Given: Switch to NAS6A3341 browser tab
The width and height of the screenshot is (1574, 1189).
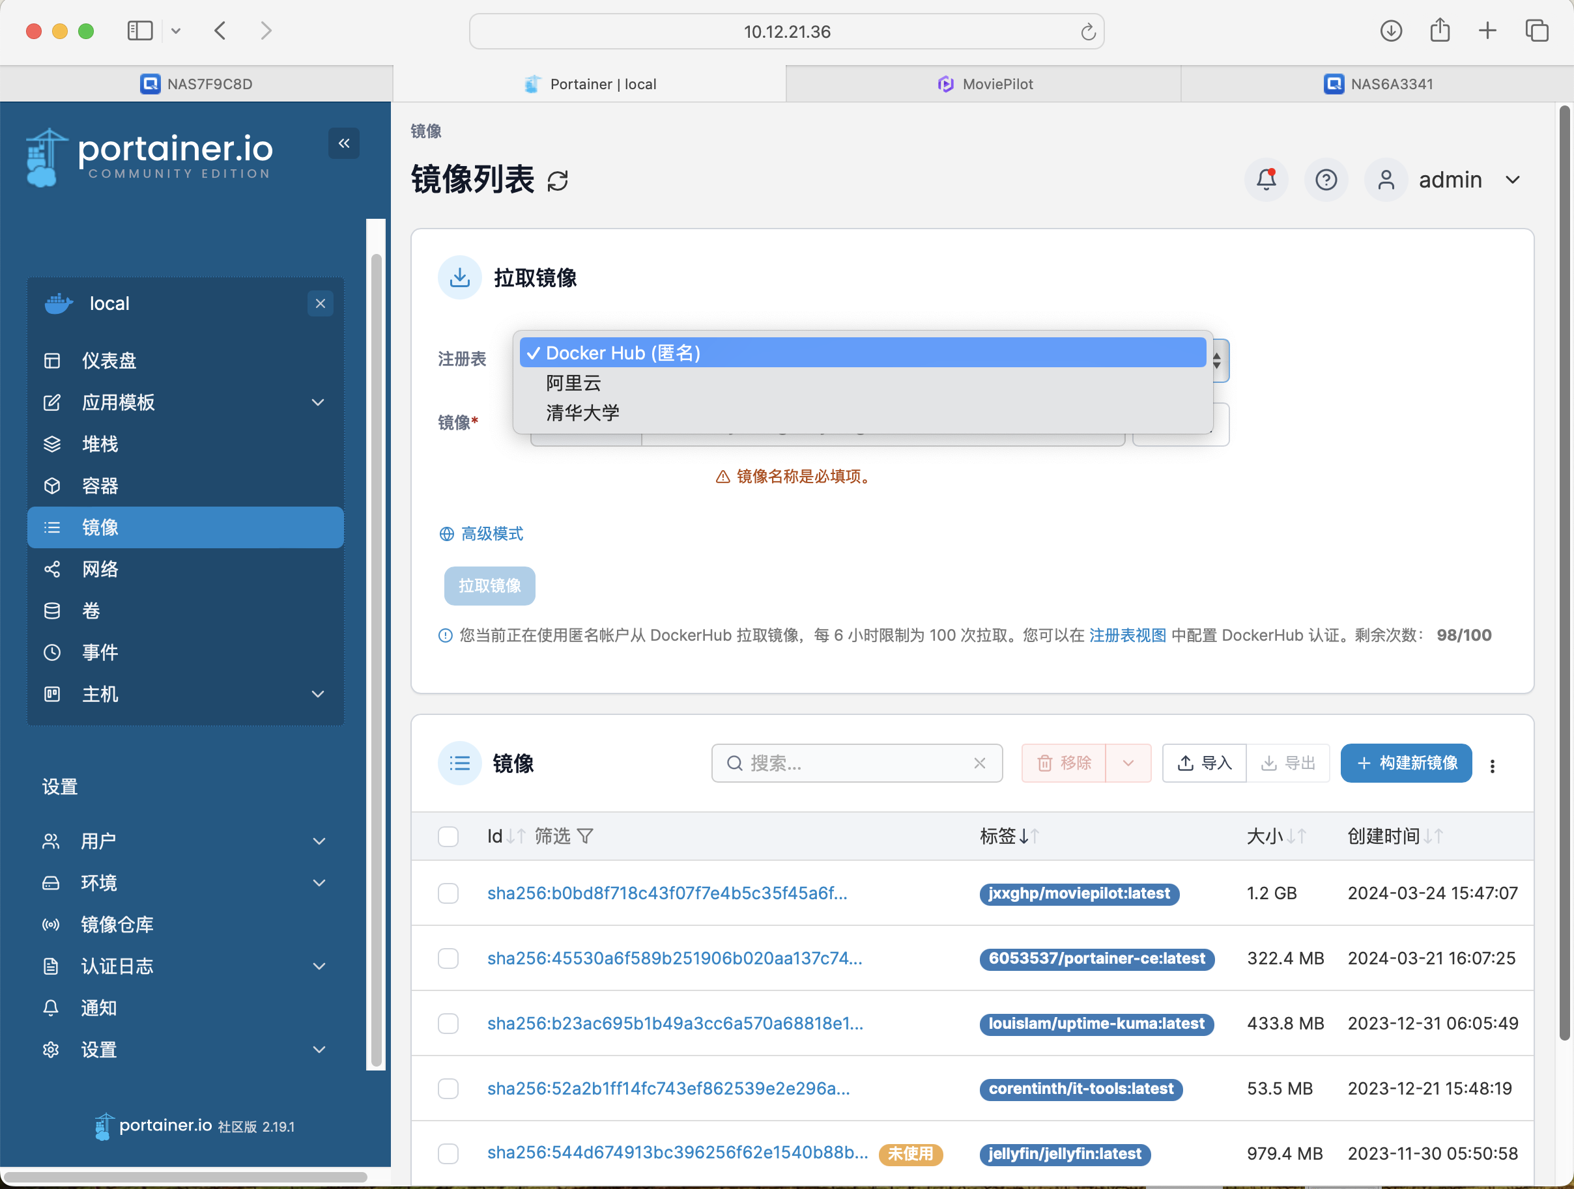Looking at the screenshot, I should click(1378, 84).
